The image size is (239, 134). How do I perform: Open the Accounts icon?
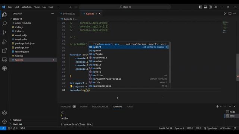pos(4,113)
